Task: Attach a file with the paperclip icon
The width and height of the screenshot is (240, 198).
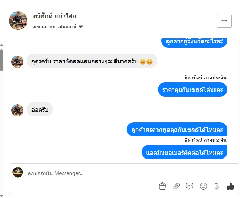Action: click(x=176, y=186)
